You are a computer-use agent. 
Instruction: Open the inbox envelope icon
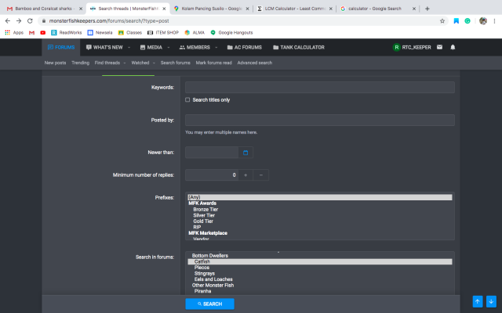click(438, 48)
